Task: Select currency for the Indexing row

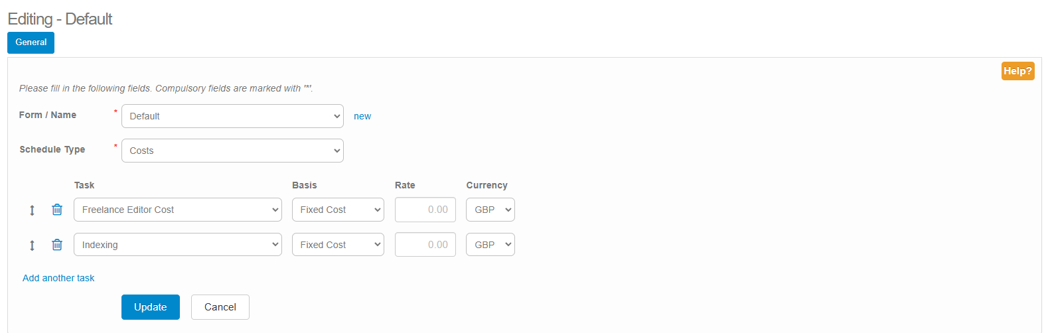Action: click(x=490, y=245)
